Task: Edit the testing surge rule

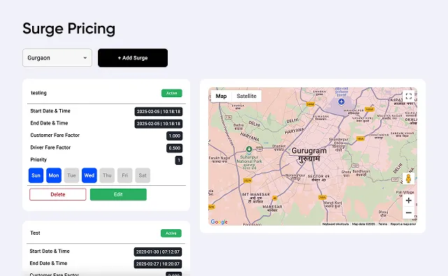Action: coord(118,194)
